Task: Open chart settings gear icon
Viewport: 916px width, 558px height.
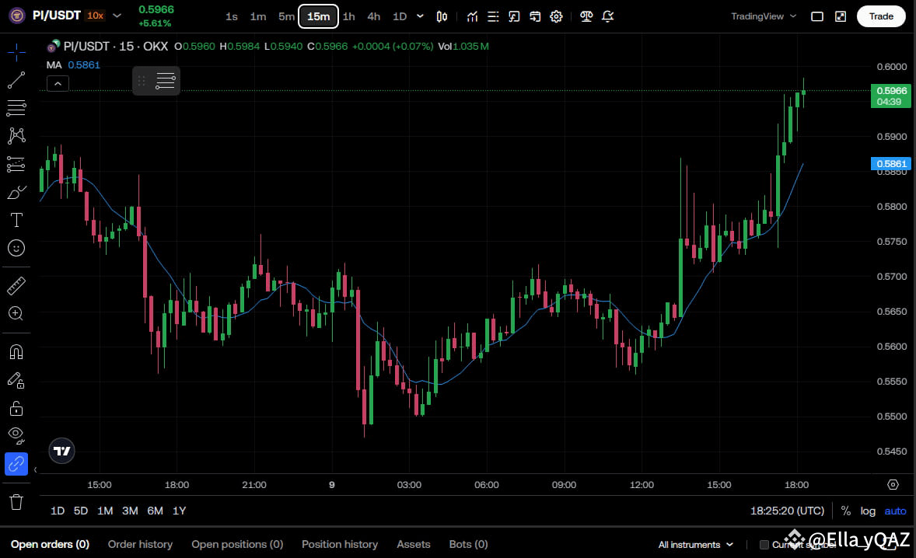Action: [556, 16]
